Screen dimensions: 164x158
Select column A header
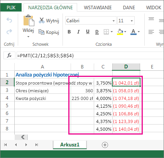click(42, 67)
